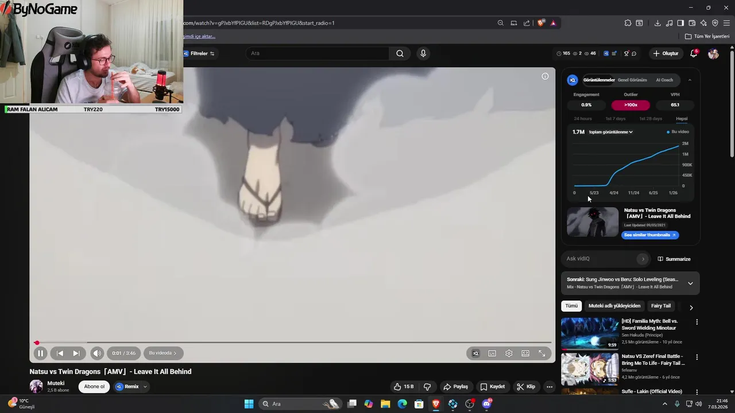Expand the vidIQ Remix dropdown arrow
This screenshot has width=735, height=413.
145,387
